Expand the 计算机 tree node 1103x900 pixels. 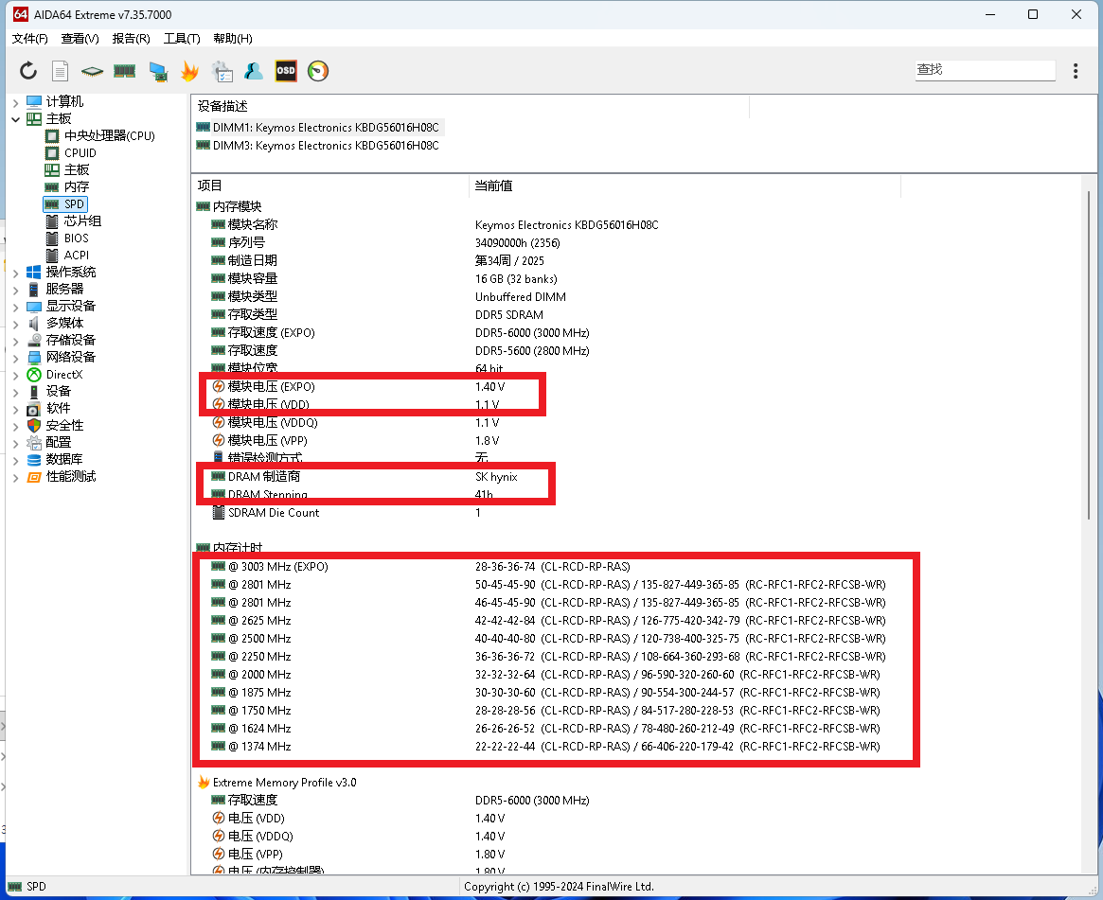pos(15,102)
